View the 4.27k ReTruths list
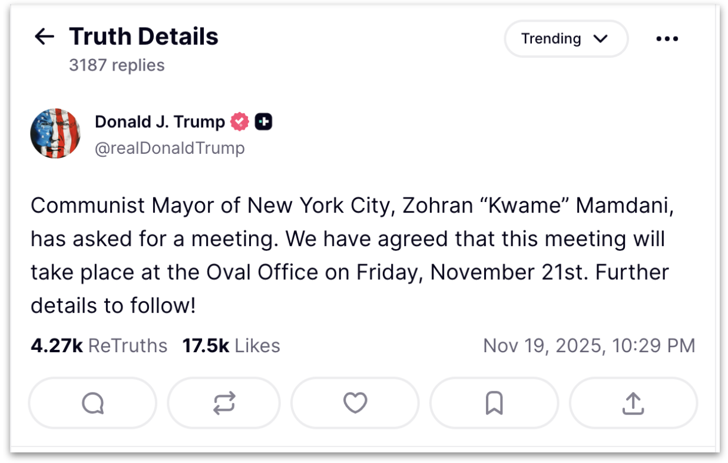The width and height of the screenshot is (728, 463). (x=99, y=346)
